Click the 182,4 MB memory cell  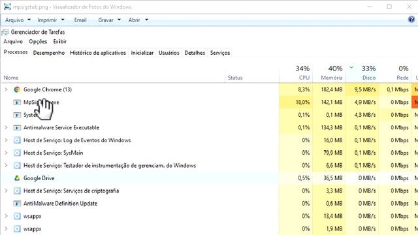point(329,89)
